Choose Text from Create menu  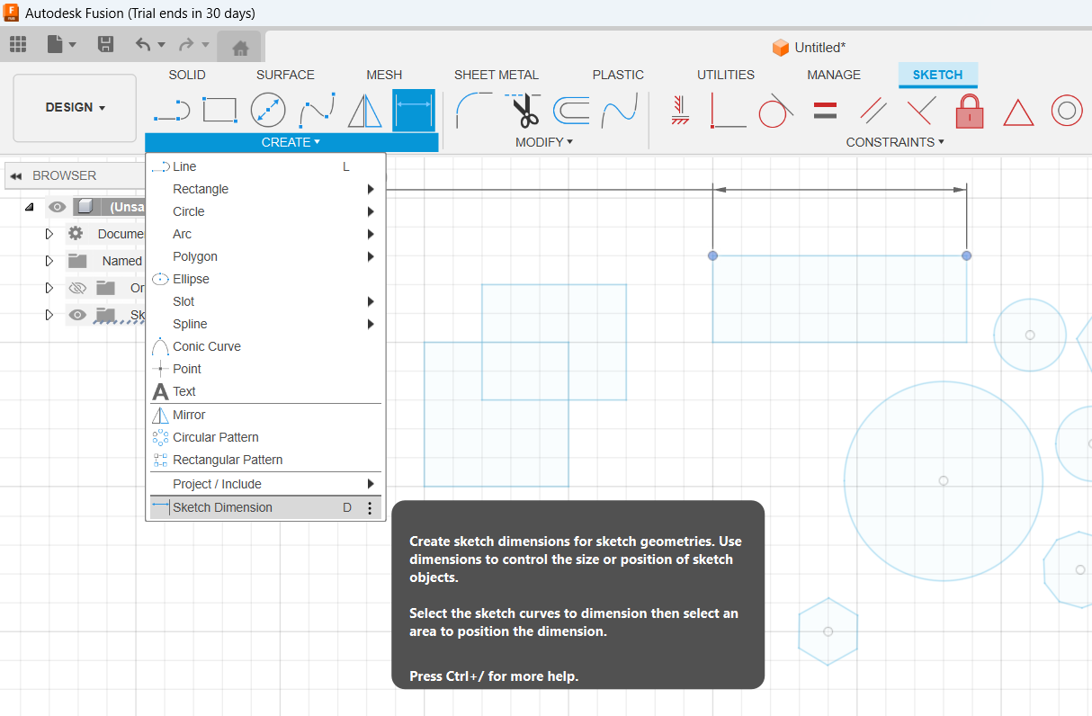(x=266, y=391)
